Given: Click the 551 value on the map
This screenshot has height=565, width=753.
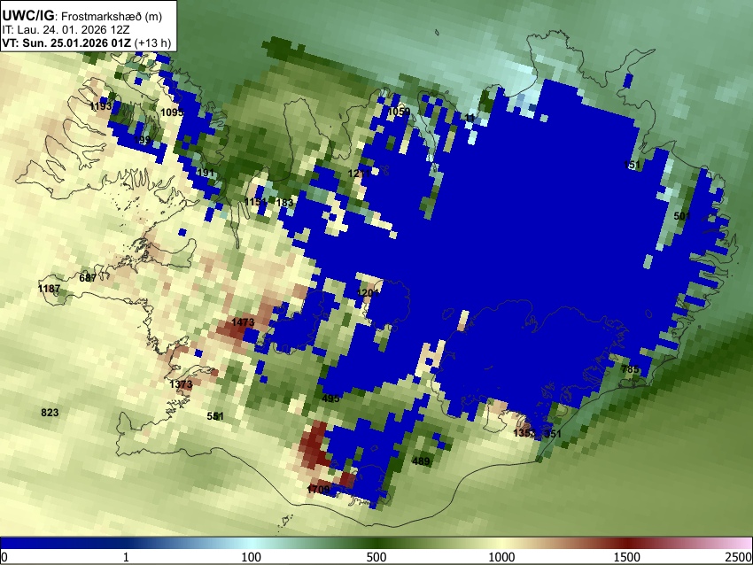Looking at the screenshot, I should click(215, 416).
